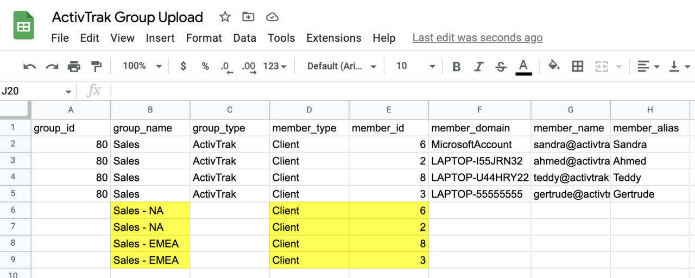Open more number formats 123 dropdown
695x278 pixels.
tap(275, 66)
